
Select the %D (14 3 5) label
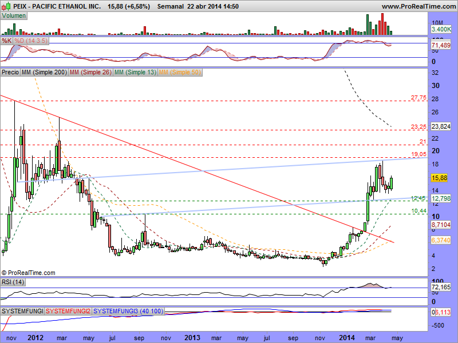point(31,41)
